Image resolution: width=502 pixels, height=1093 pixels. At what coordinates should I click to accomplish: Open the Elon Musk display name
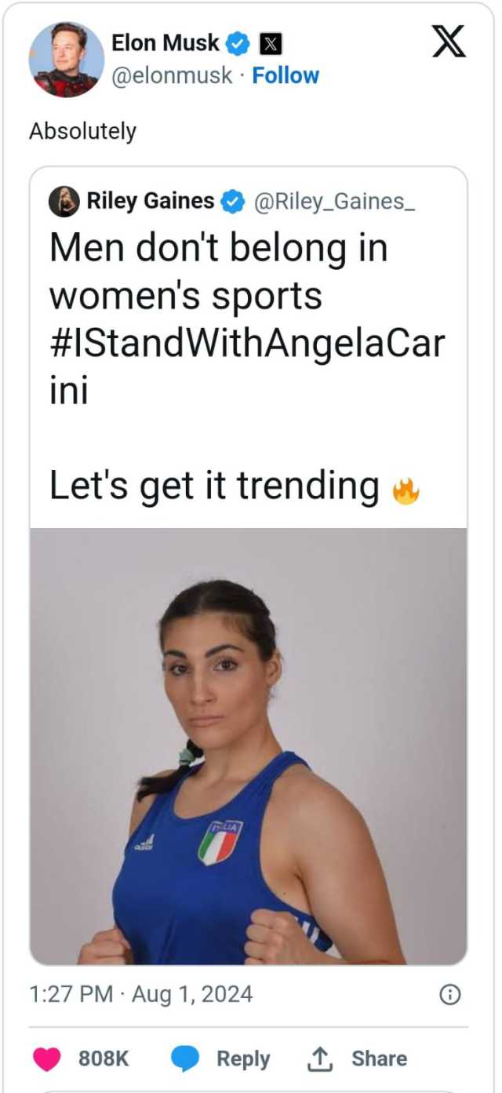(166, 43)
